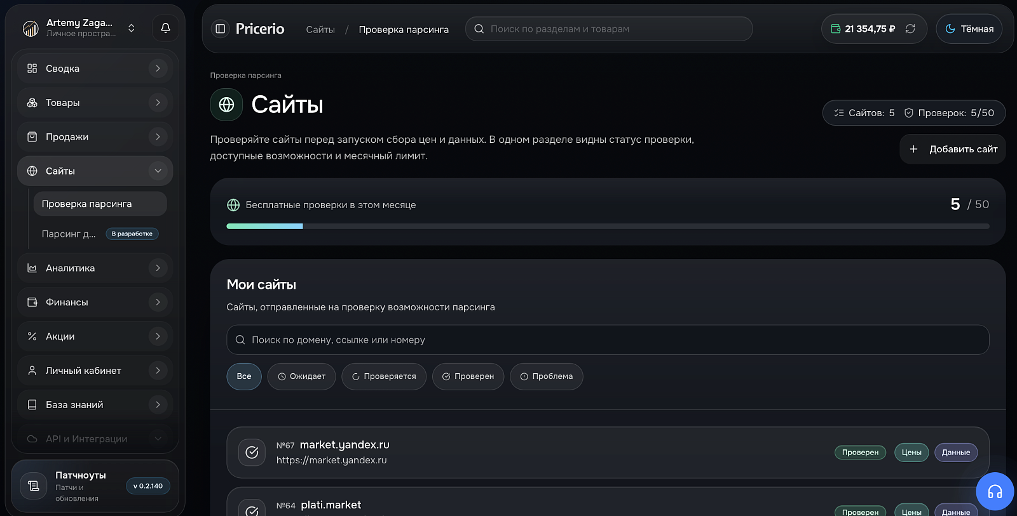Screen dimensions: 1017x516
Task: Open the v 0.2.140 version badge
Action: [148, 486]
